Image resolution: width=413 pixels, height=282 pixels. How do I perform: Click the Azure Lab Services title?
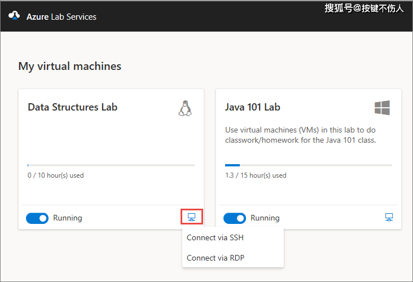(x=61, y=17)
